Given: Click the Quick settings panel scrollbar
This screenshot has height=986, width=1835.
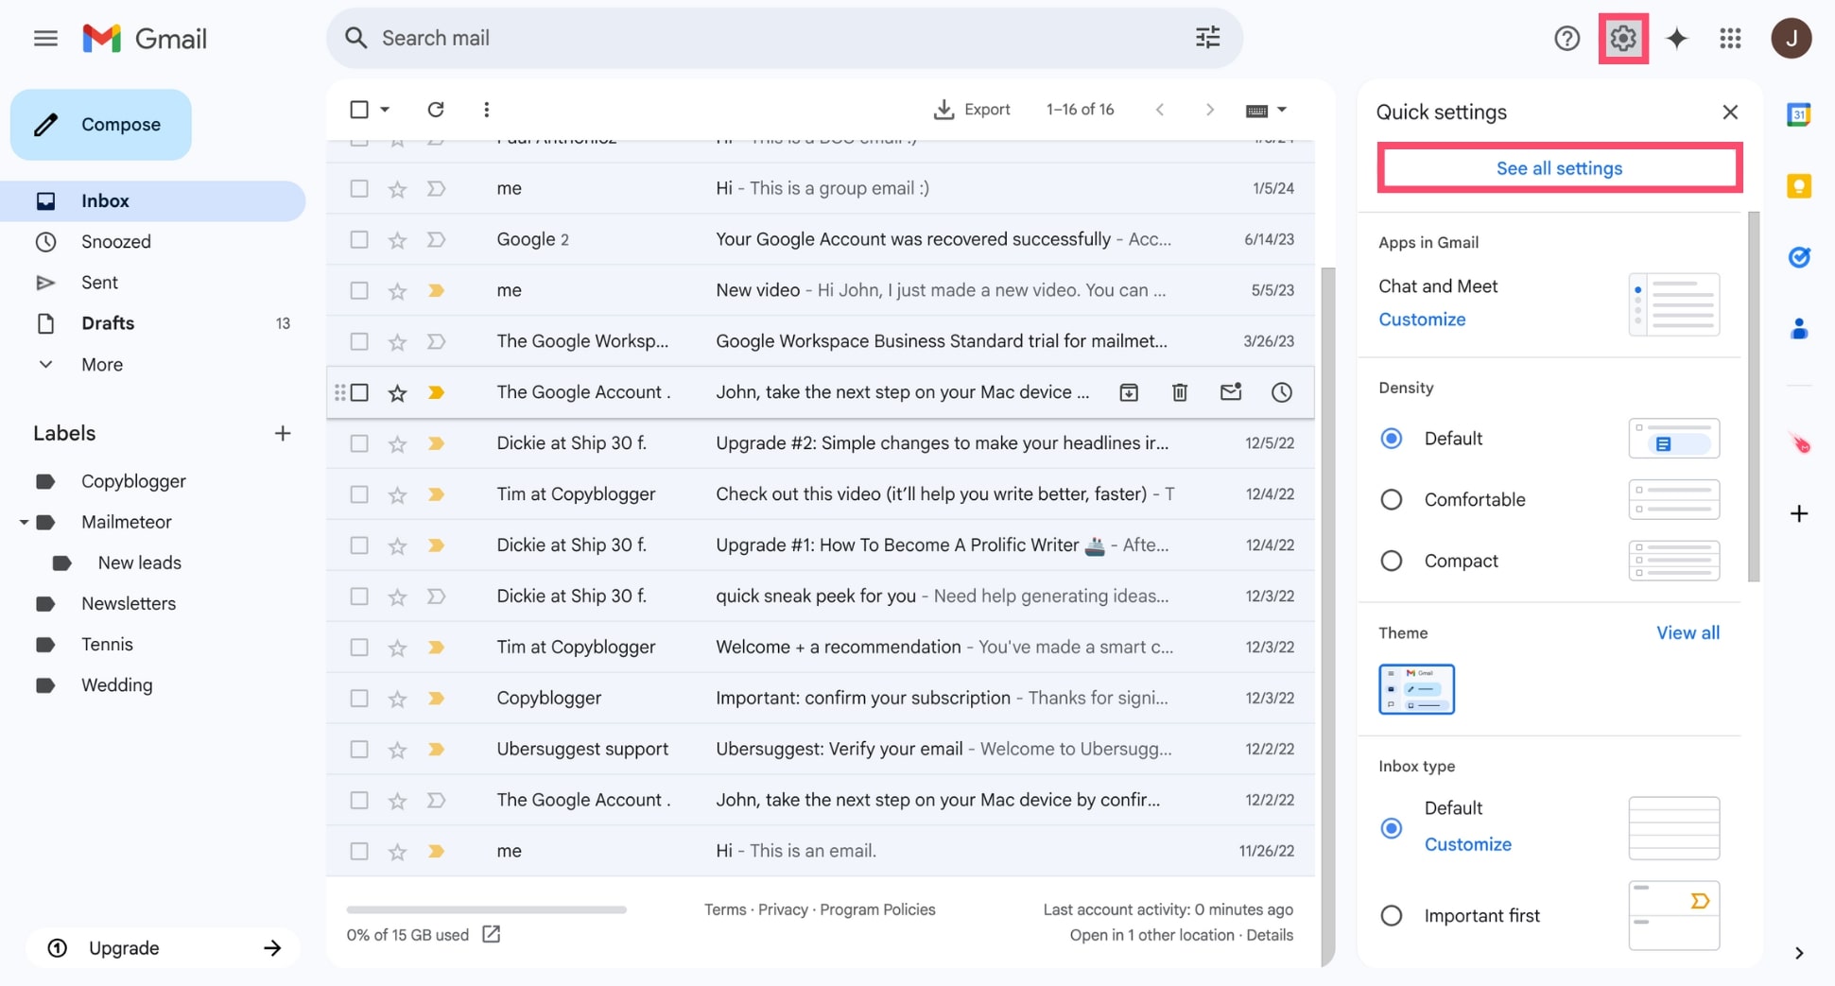Looking at the screenshot, I should tap(1754, 397).
